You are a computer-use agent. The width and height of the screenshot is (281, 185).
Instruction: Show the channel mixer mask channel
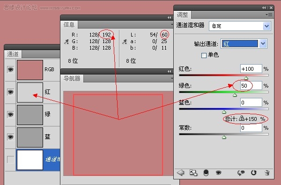10,160
